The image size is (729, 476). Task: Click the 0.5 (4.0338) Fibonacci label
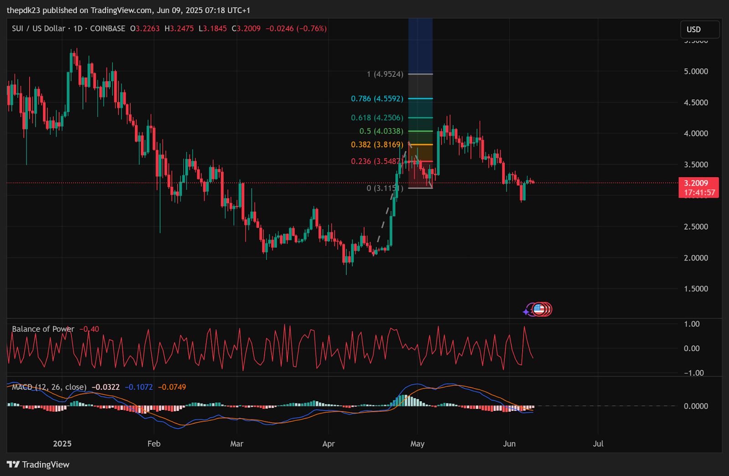click(381, 131)
